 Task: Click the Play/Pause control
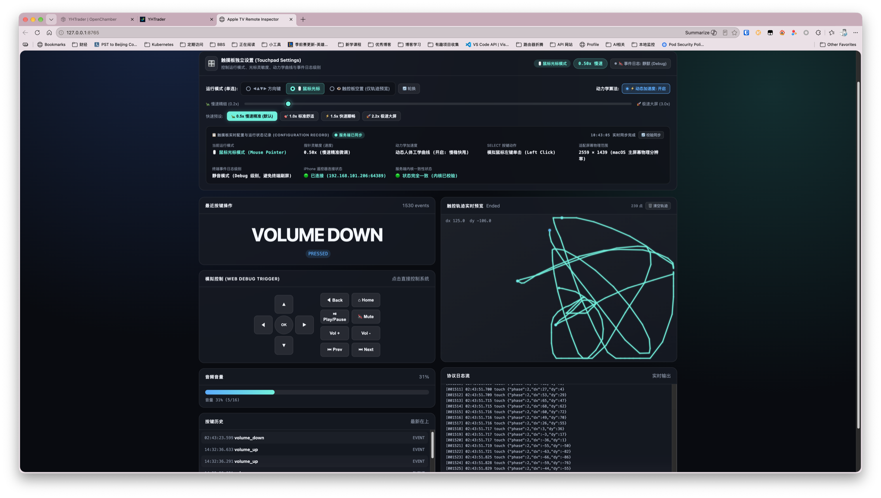334,317
